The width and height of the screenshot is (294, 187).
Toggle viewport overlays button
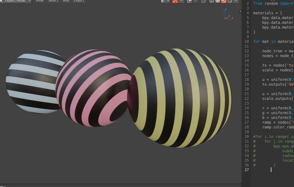pyautogui.click(x=189, y=1)
